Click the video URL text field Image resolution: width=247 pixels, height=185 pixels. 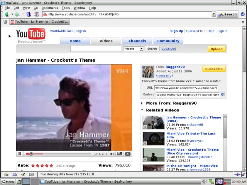pos(186,88)
